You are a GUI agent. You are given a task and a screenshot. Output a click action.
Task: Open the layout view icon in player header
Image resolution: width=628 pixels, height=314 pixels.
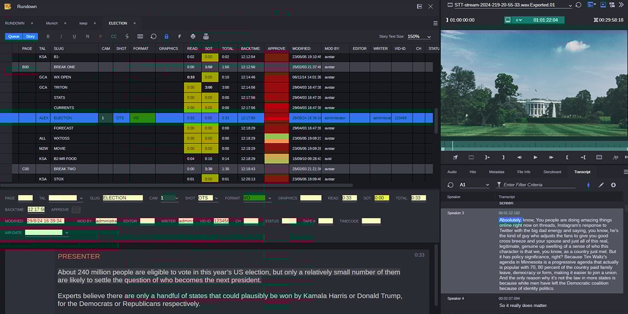592,5
